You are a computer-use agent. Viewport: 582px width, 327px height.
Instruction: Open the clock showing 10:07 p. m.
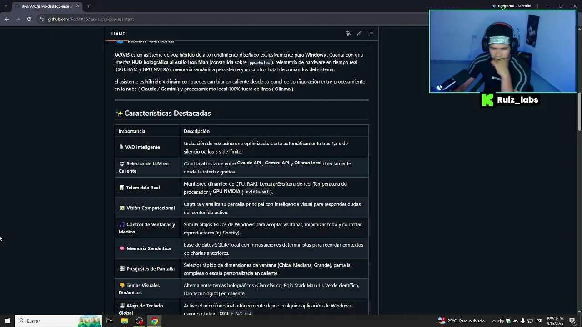tap(555, 321)
